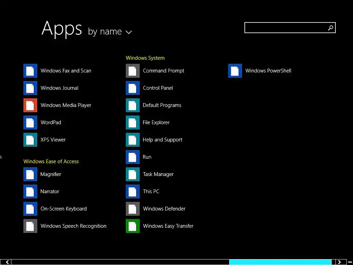Expand the 'by name' sort chevron

[x=129, y=32]
